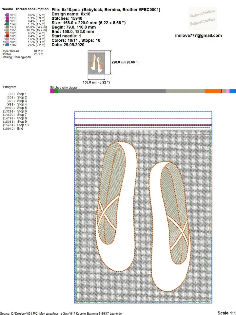
Task: Click the "Stitches: 15940" line
Action: point(67,18)
